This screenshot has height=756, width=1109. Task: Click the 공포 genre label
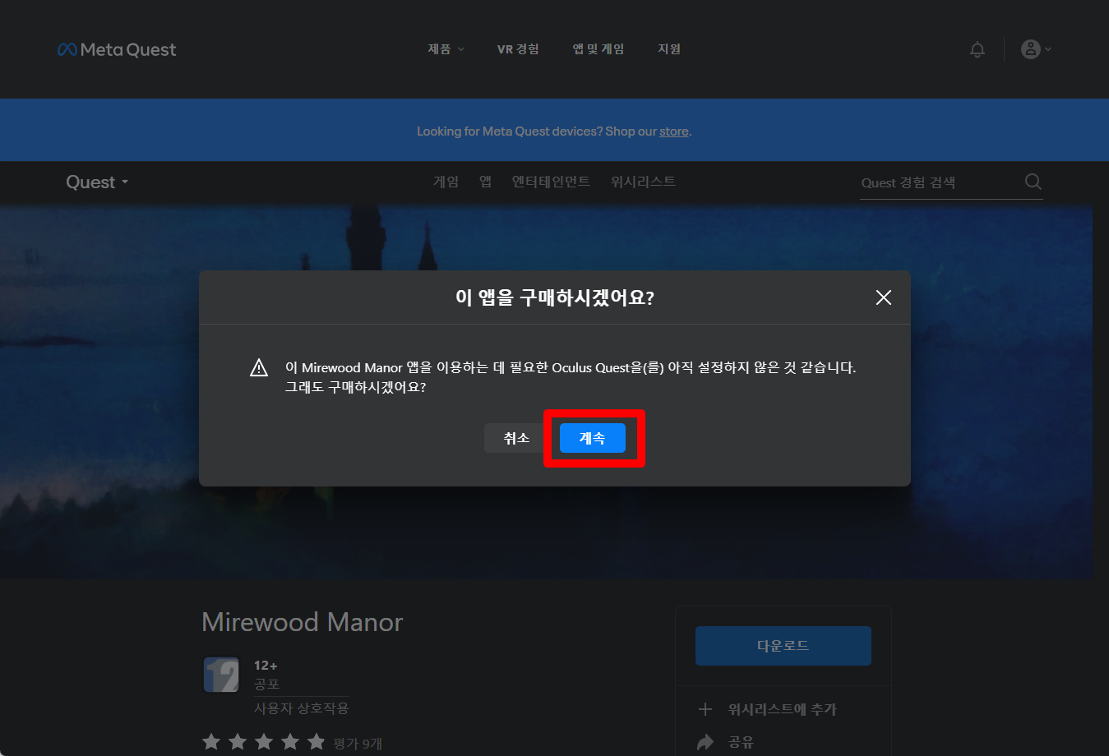(266, 684)
